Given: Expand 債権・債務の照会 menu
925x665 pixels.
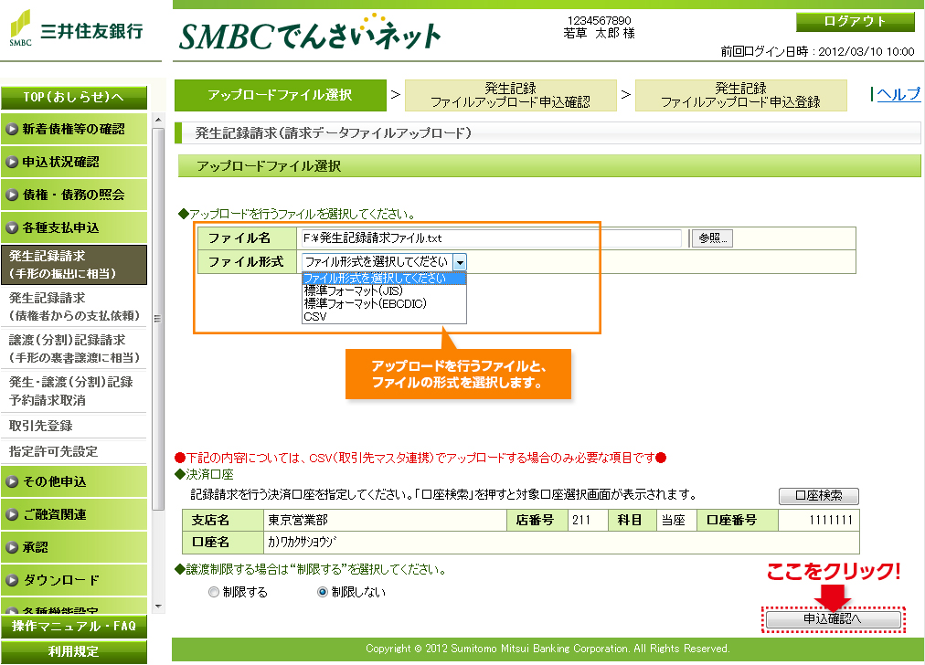Looking at the screenshot, I should point(74,195).
